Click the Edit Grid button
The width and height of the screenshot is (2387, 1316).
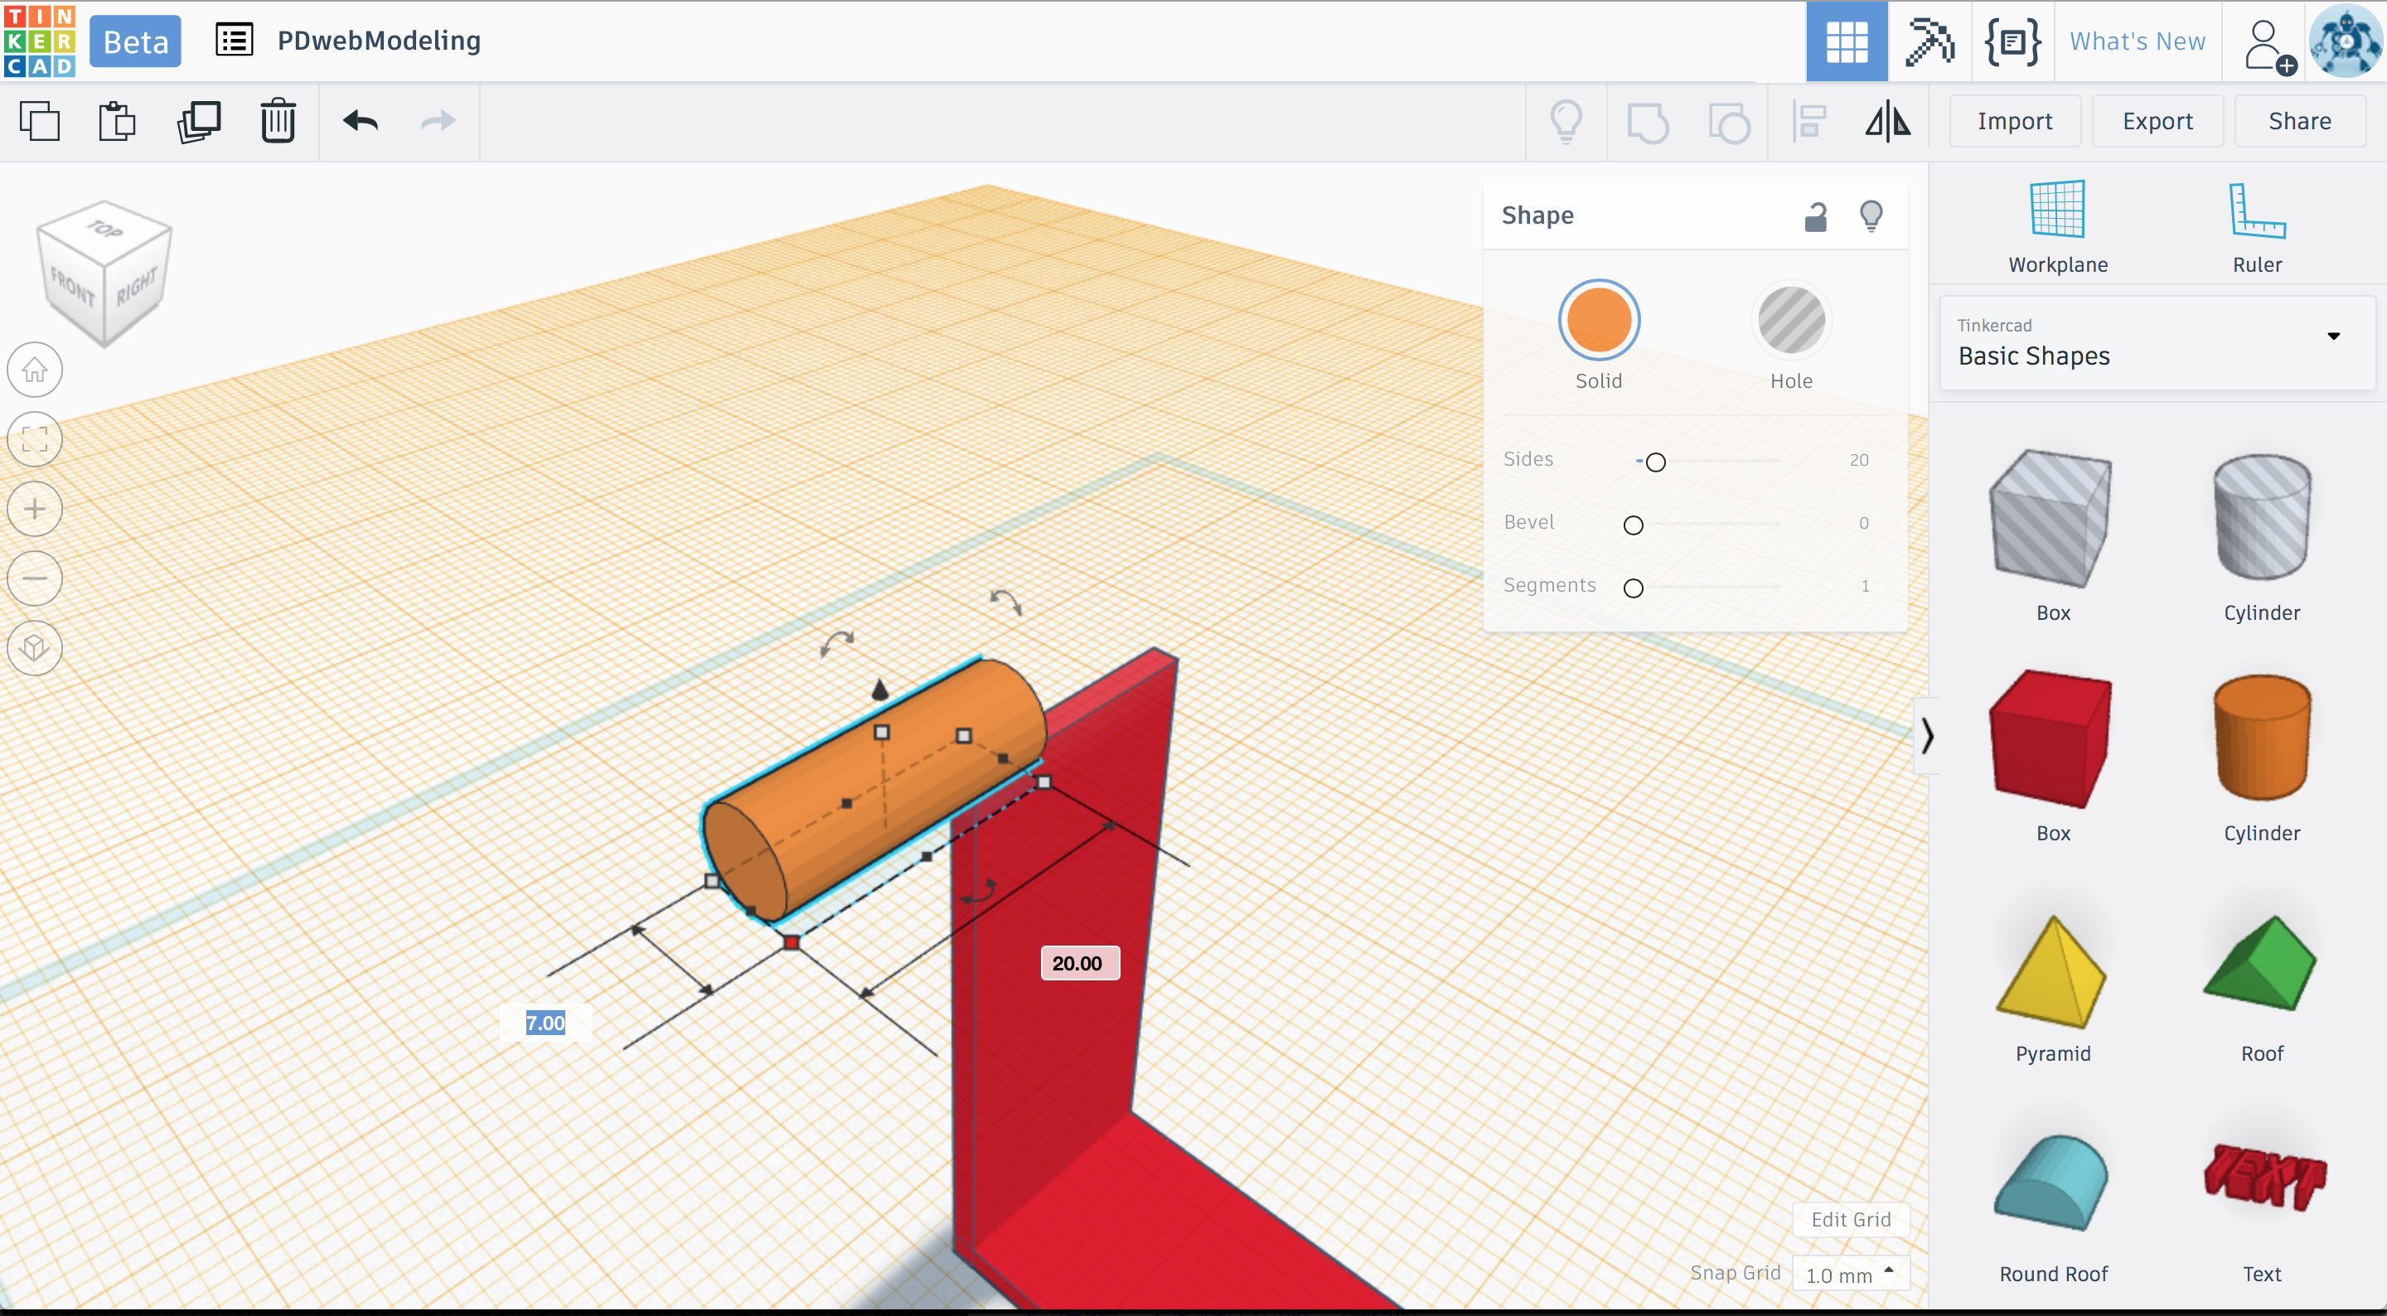coord(1850,1220)
